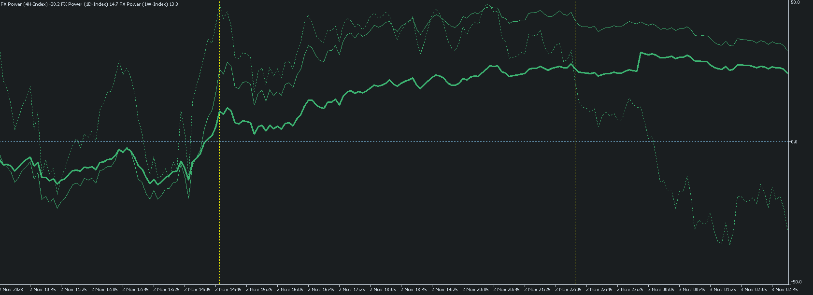Click the 2 Nov 18:05 time label

(383, 290)
